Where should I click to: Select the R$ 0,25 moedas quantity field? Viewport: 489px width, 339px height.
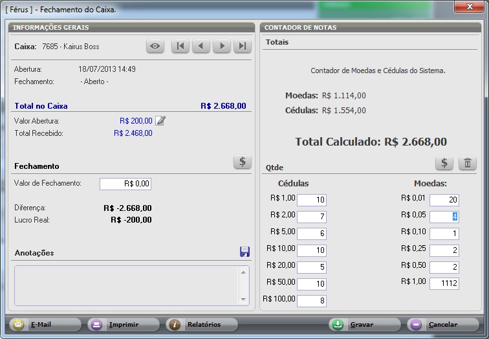click(444, 250)
